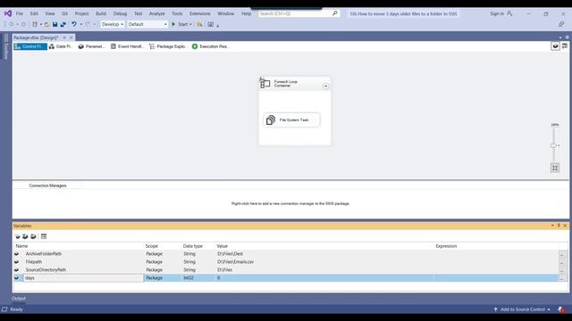Click the Move Variable icon
The image size is (572, 321).
(25, 236)
